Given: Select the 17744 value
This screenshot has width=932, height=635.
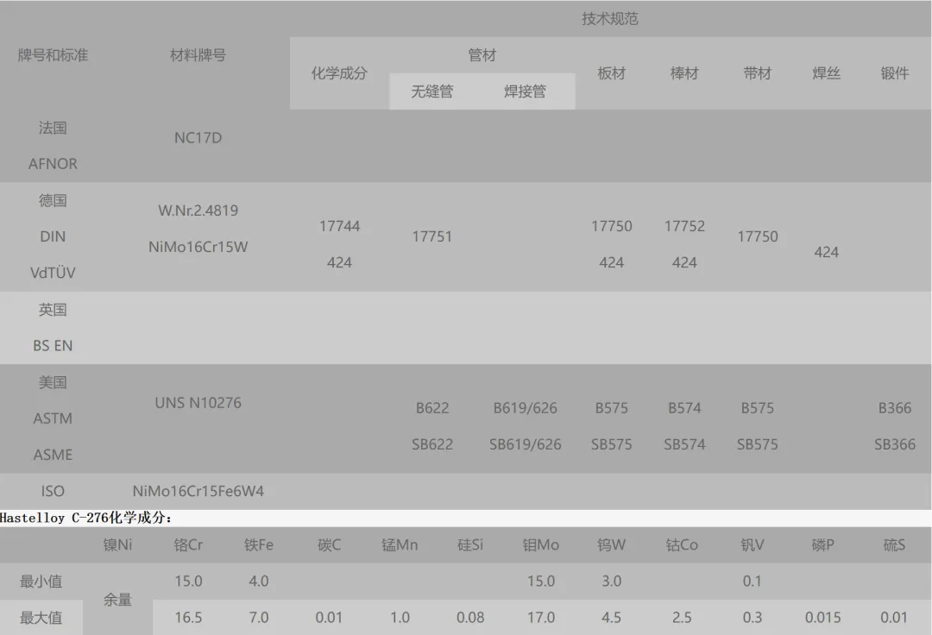Looking at the screenshot, I should coord(339,226).
